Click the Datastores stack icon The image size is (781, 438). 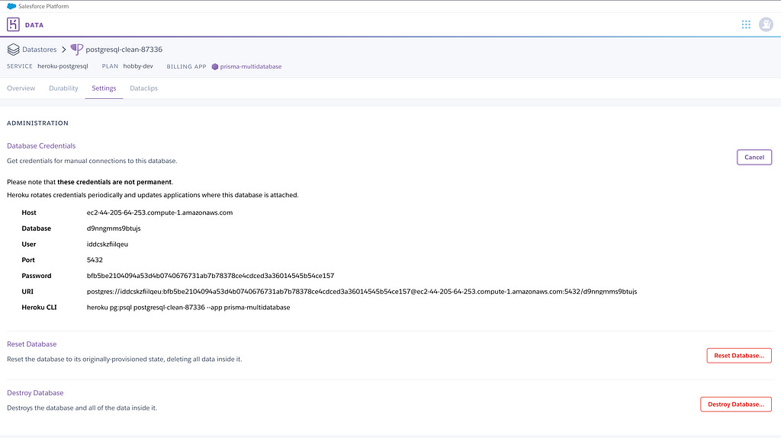point(14,50)
